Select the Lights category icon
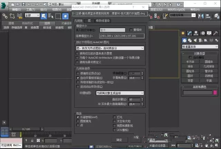 click(x=195, y=41)
